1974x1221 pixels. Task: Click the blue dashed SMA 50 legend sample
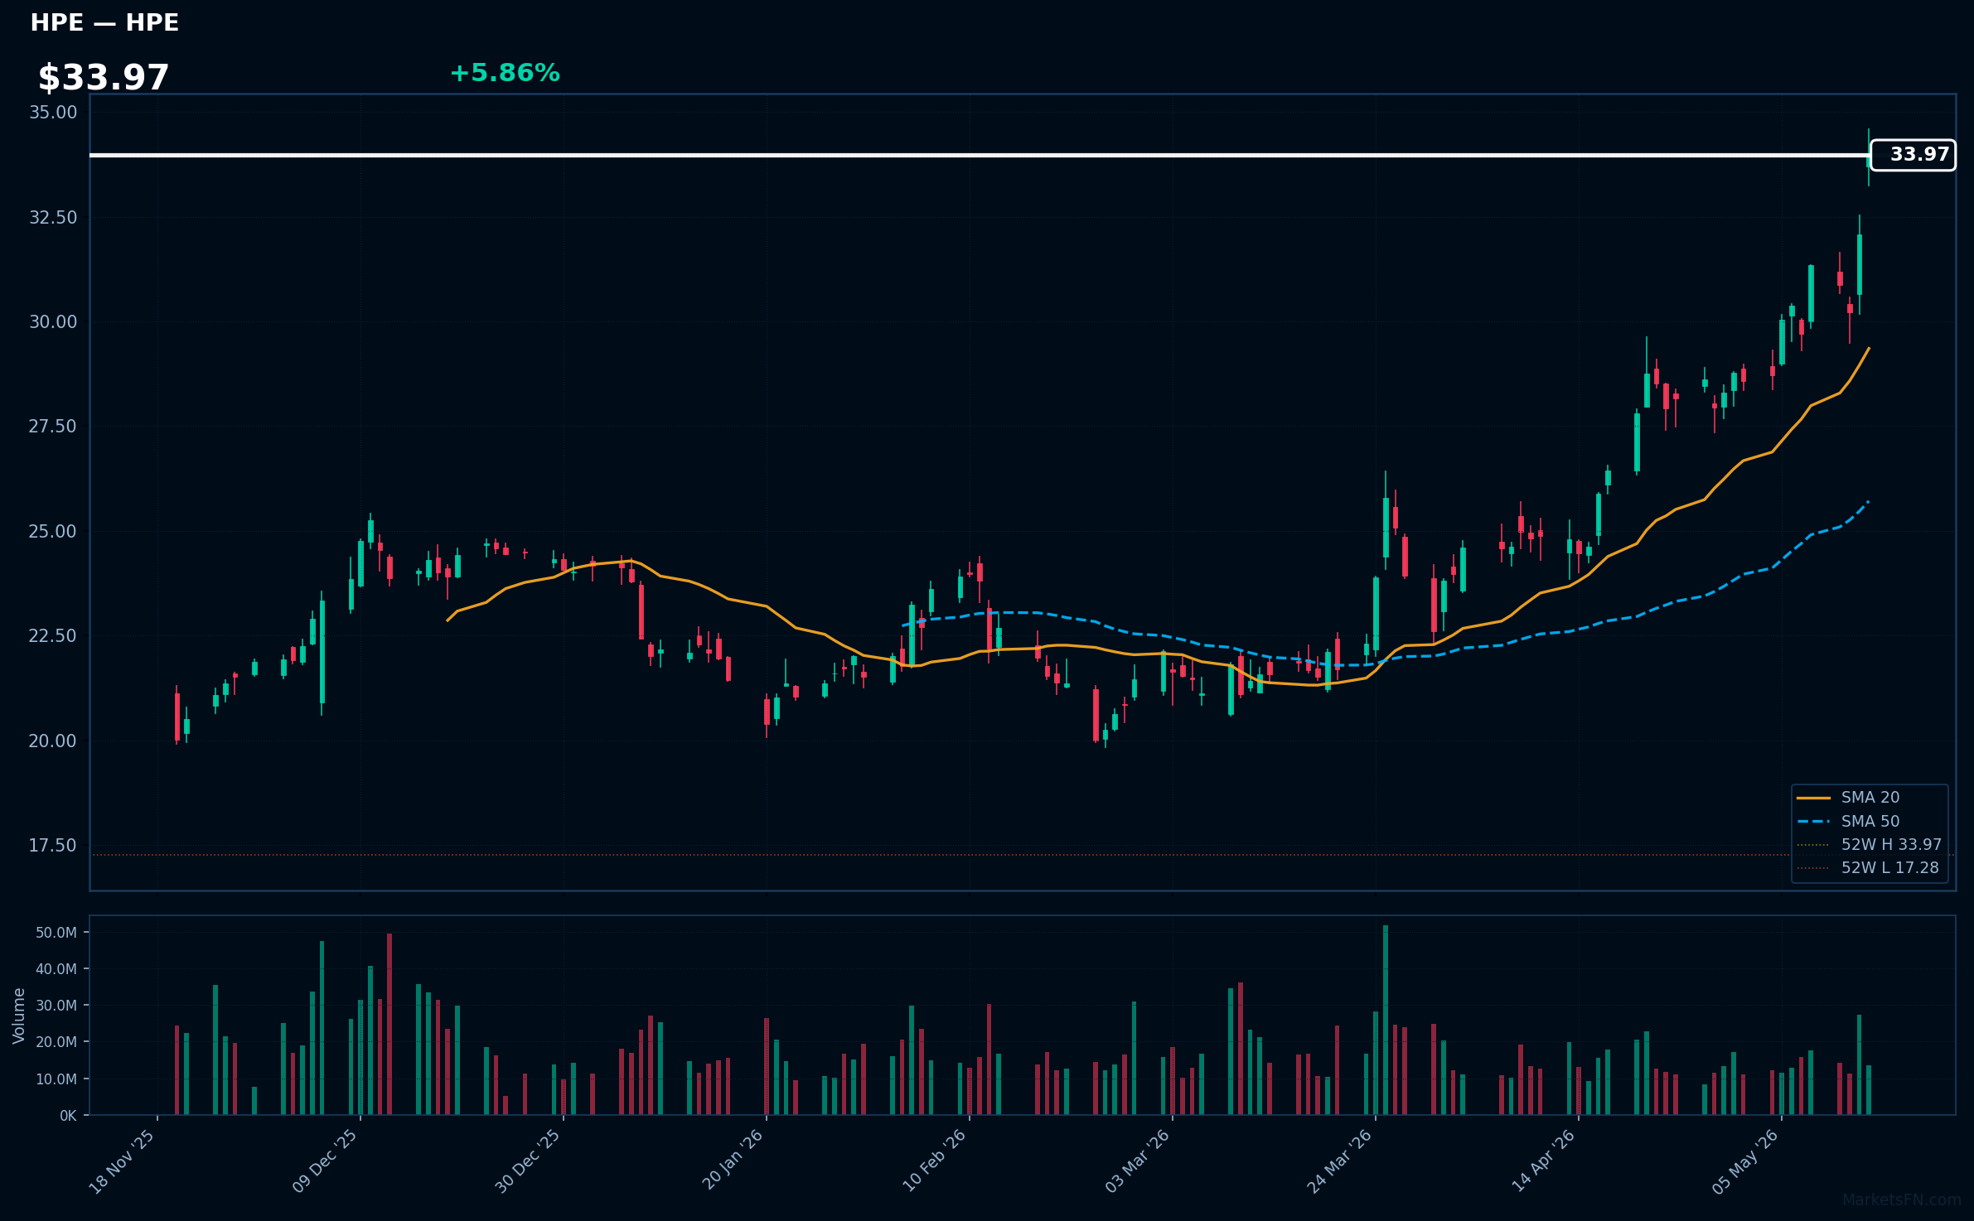click(x=1813, y=821)
